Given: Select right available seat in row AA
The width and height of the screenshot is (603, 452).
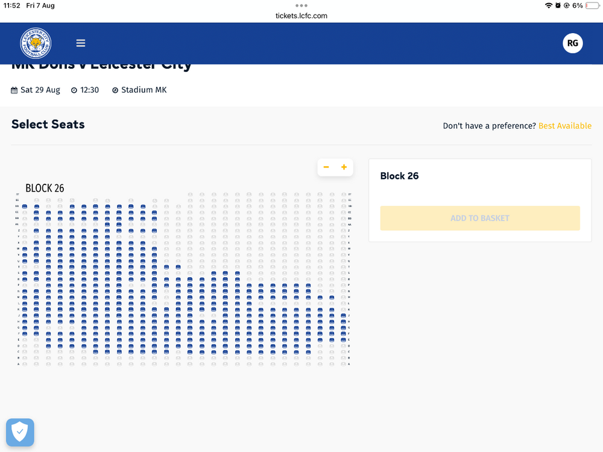Looking at the screenshot, I should click(119, 224).
